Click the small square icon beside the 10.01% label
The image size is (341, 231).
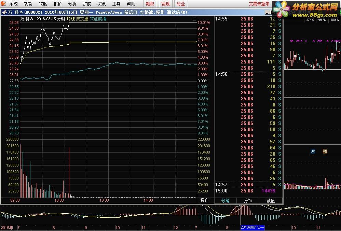(194, 19)
